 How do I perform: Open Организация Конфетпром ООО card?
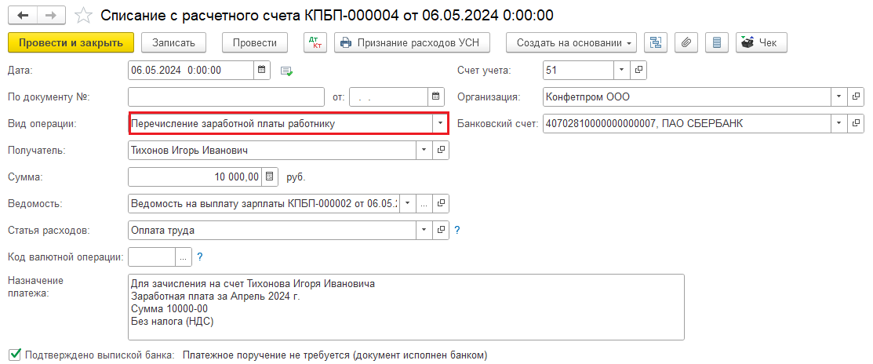(x=856, y=96)
